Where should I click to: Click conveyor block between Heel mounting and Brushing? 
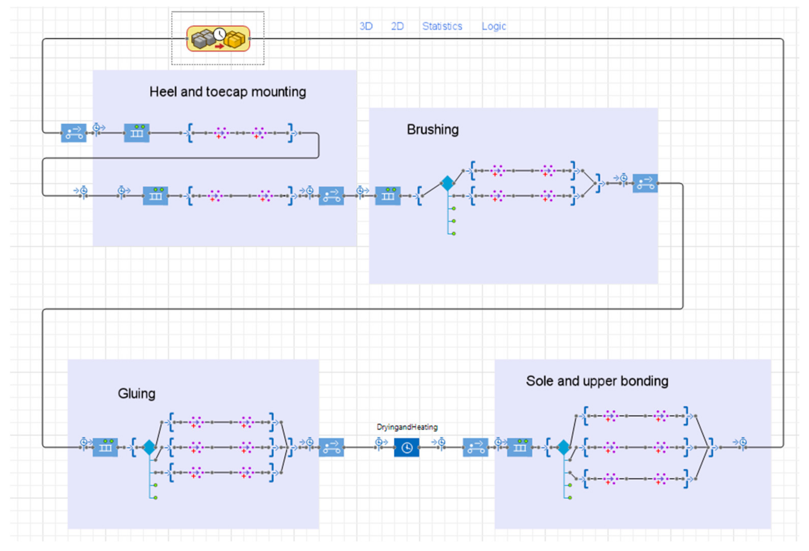331,196
